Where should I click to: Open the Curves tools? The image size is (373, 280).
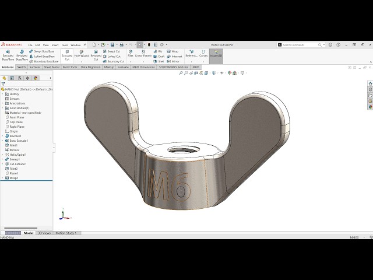coord(203,54)
